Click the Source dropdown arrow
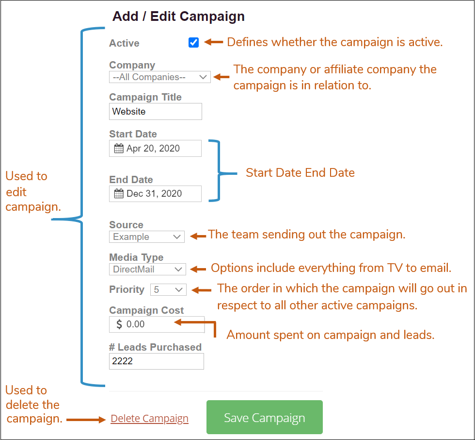This screenshot has width=475, height=440. [178, 237]
